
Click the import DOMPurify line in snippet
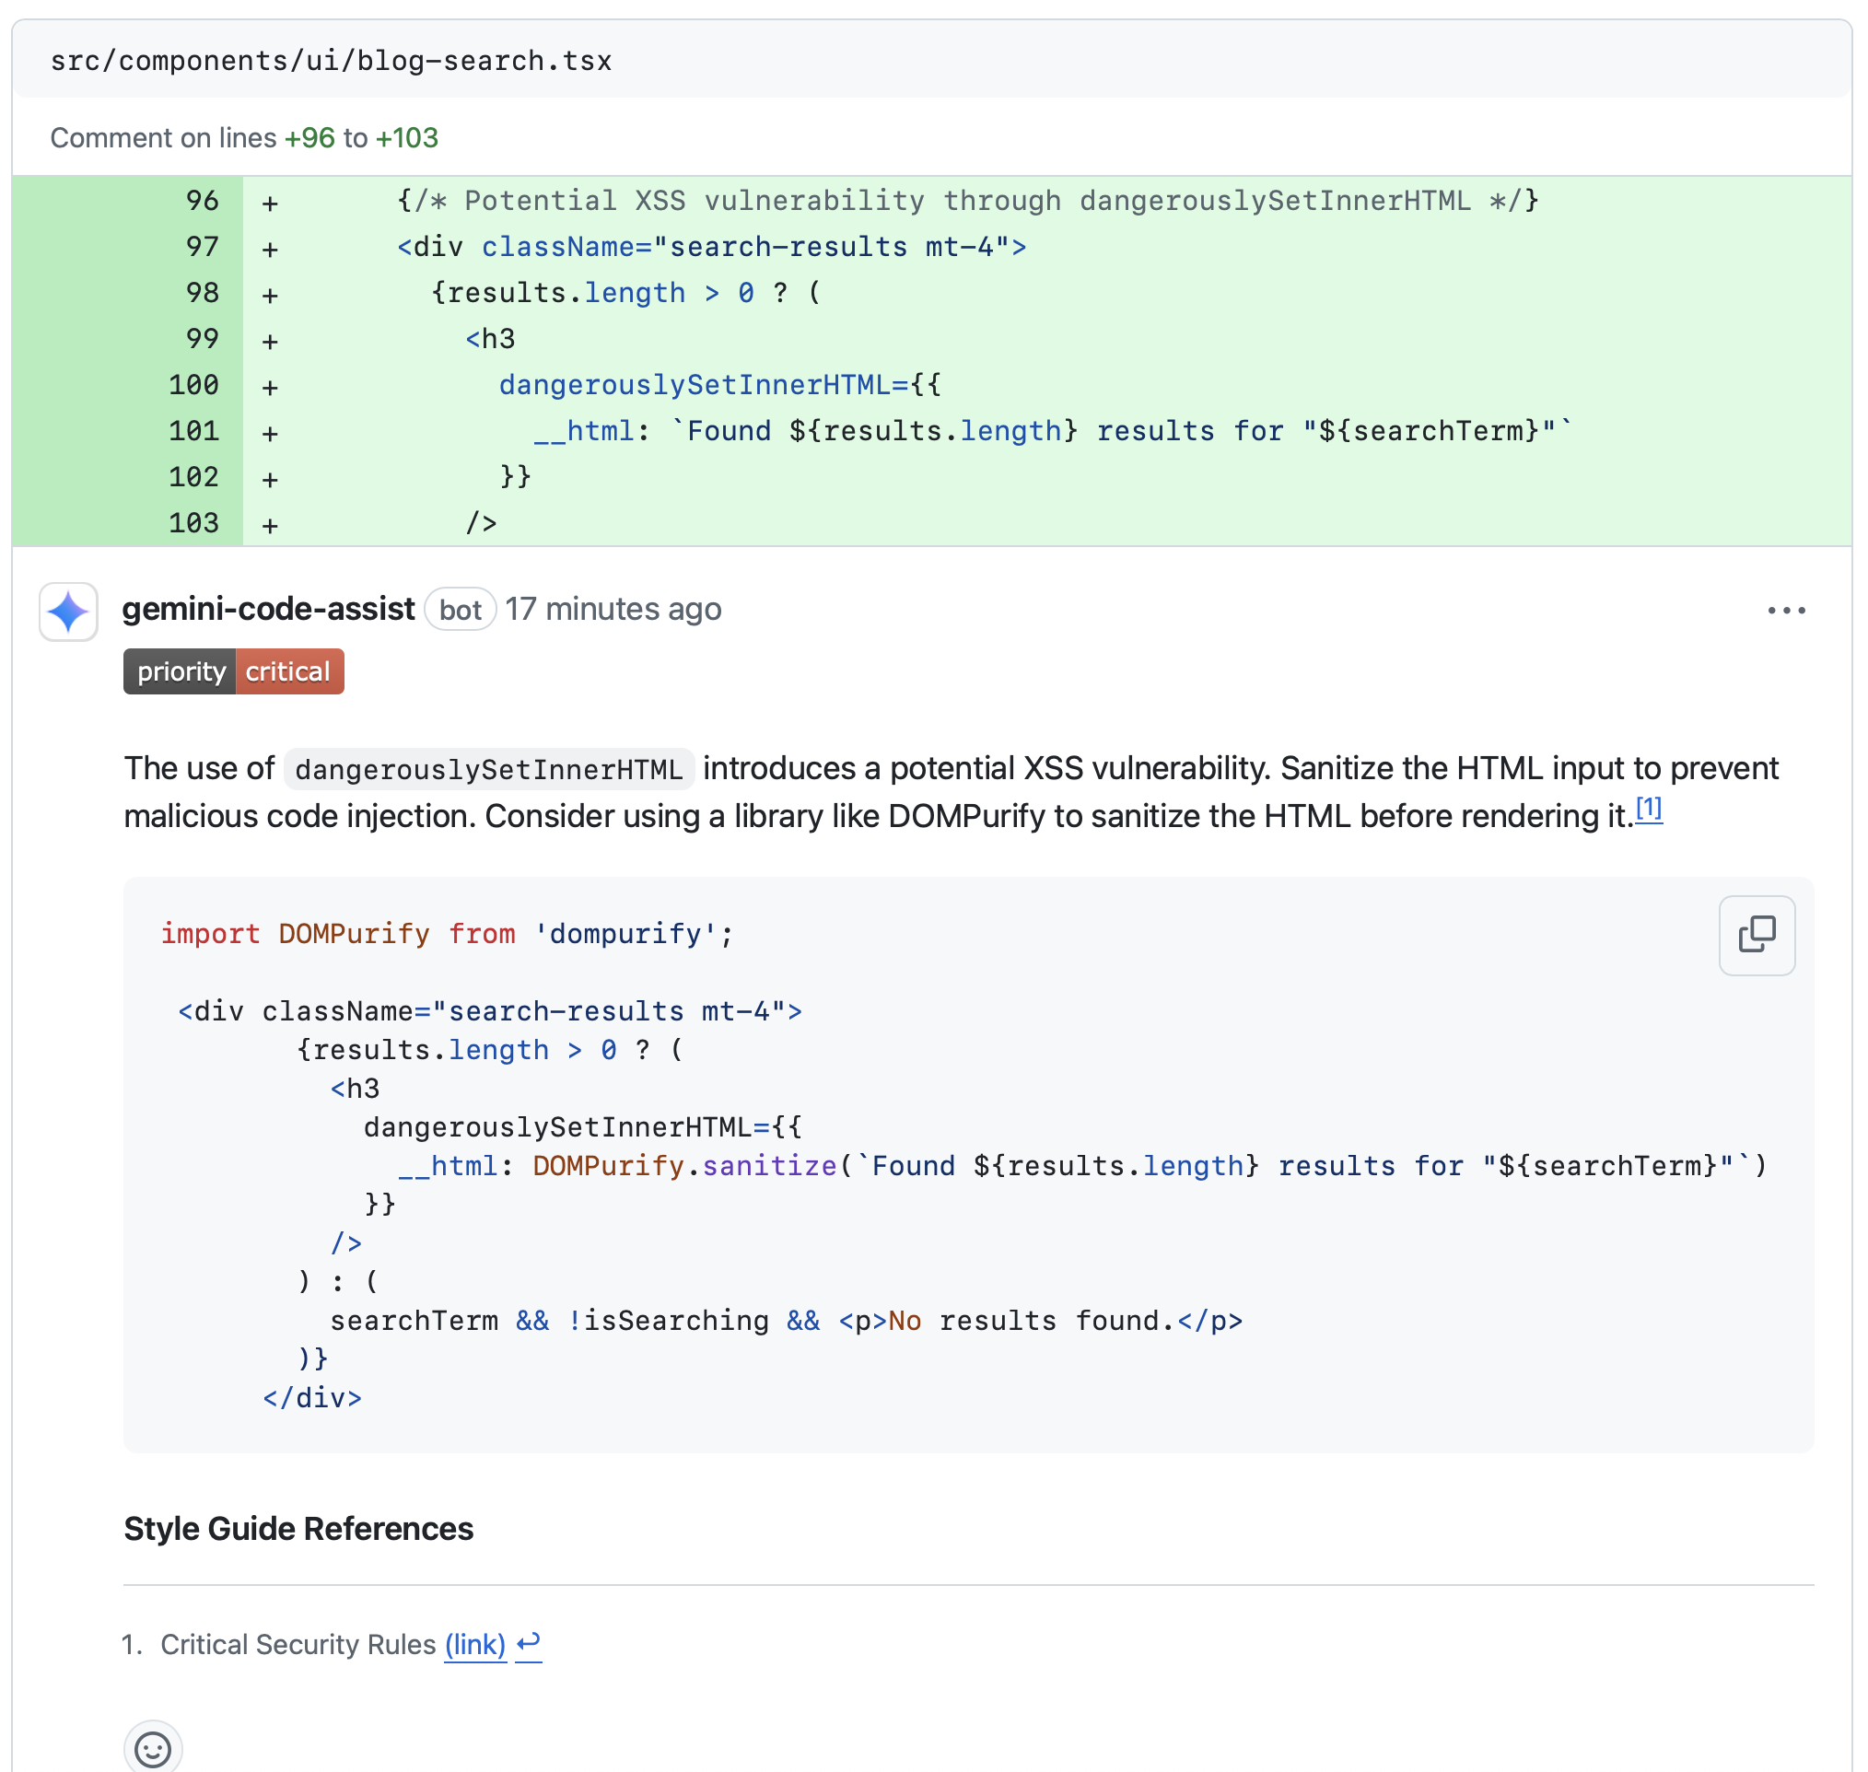click(446, 933)
